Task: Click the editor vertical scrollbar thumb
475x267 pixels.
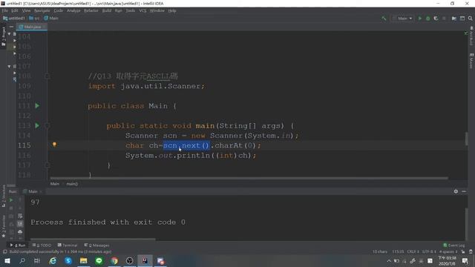Action: tap(466, 139)
